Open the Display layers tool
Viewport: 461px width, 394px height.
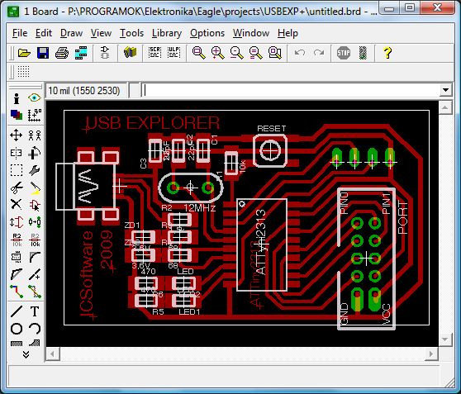coord(17,115)
